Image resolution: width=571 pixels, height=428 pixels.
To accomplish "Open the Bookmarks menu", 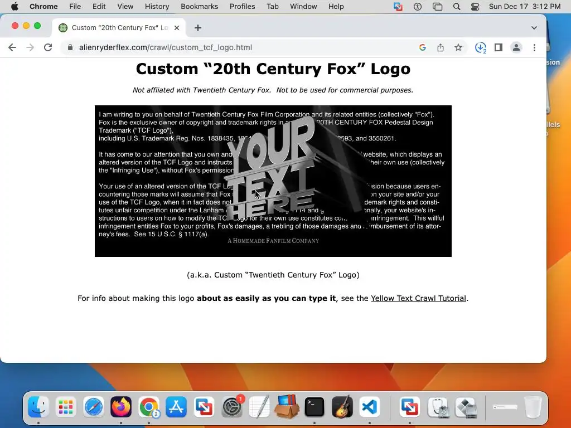I will [199, 6].
